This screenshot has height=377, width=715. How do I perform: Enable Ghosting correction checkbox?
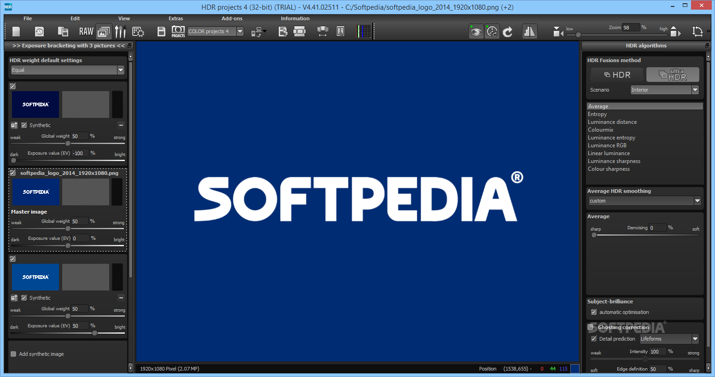pyautogui.click(x=591, y=327)
